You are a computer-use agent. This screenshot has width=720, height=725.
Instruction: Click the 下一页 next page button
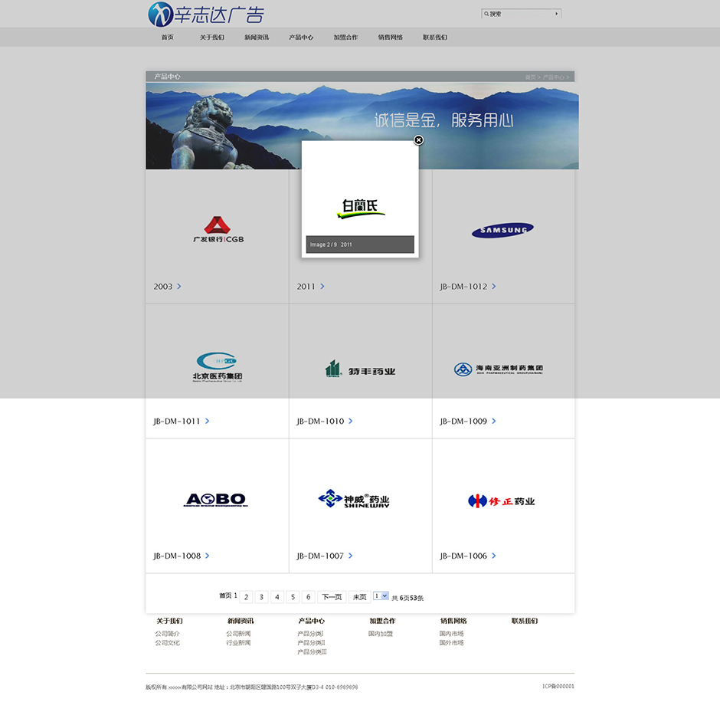332,597
